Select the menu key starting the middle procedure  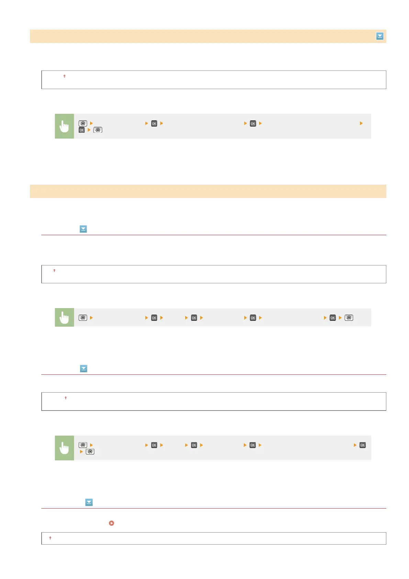(83, 318)
